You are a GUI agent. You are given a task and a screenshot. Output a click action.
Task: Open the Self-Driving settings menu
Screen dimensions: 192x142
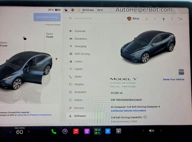tap(80, 54)
